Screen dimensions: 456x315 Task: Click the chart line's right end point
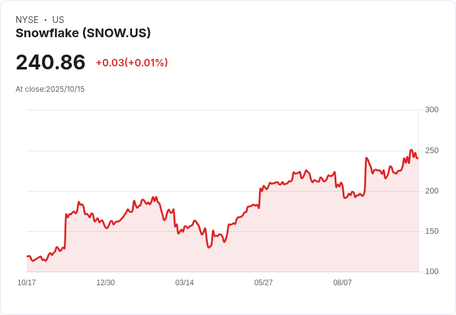[x=418, y=158]
